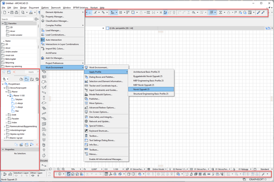Toggle the highlighted suspend groups icon in top toolbar
The height and width of the screenshot is (182, 274).
[165, 12]
